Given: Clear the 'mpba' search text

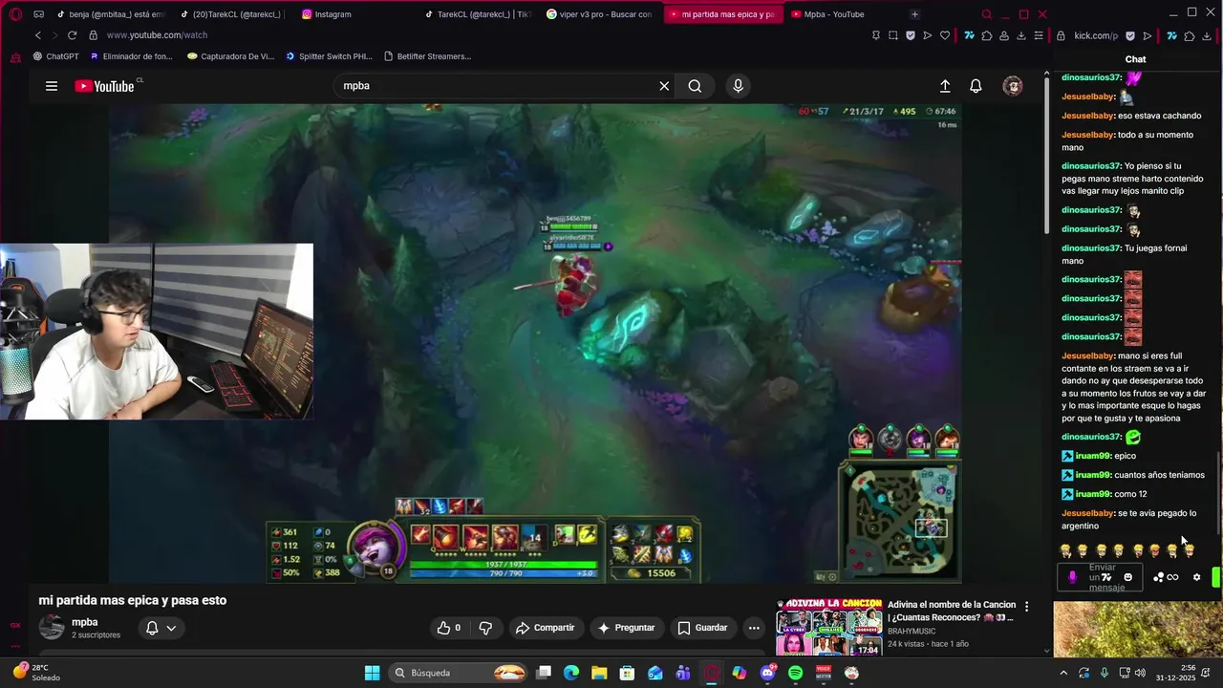Looking at the screenshot, I should point(664,86).
